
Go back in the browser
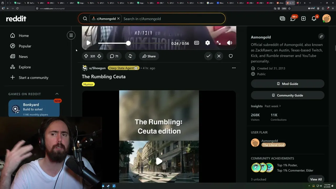[8, 8]
